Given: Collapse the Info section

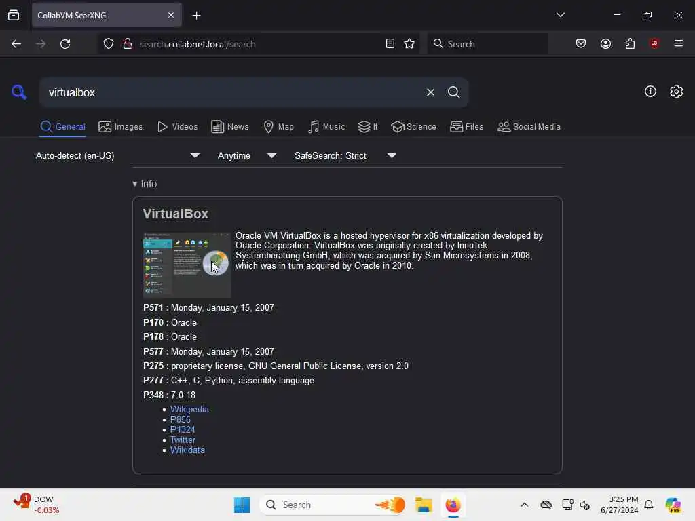Looking at the screenshot, I should [x=145, y=184].
